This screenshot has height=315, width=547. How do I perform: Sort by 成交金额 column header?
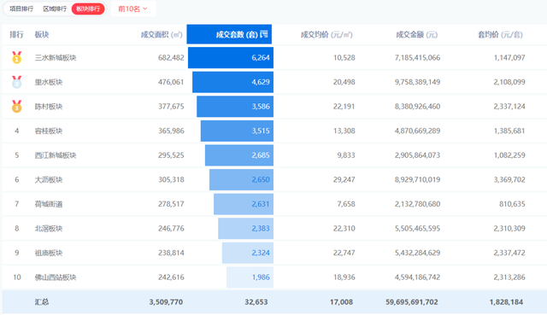pos(416,34)
